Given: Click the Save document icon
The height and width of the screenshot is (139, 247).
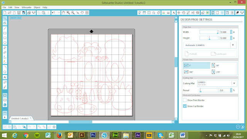Looking at the screenshot, I should click(19, 13).
